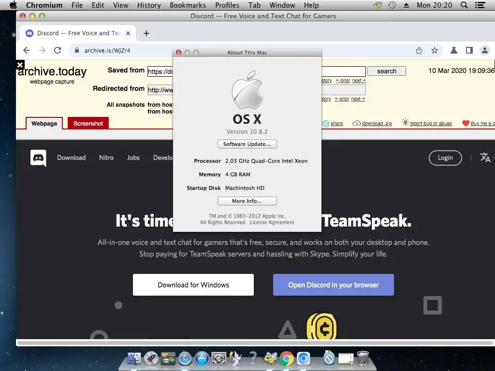Close the Discord tab

[x=128, y=33]
